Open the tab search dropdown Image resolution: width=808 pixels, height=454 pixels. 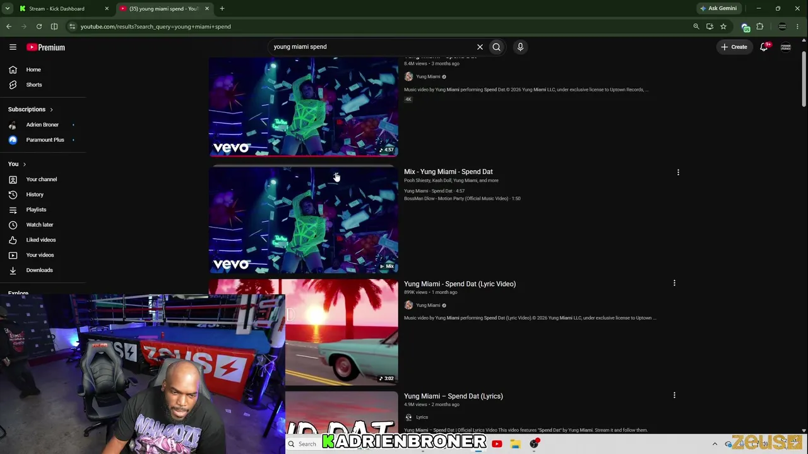pyautogui.click(x=8, y=9)
